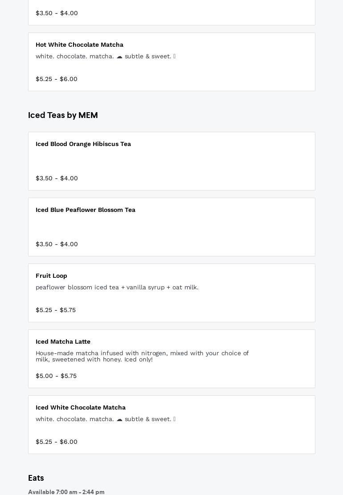Choose the Fruit Loop drink
343x495 pixels.
52,276
